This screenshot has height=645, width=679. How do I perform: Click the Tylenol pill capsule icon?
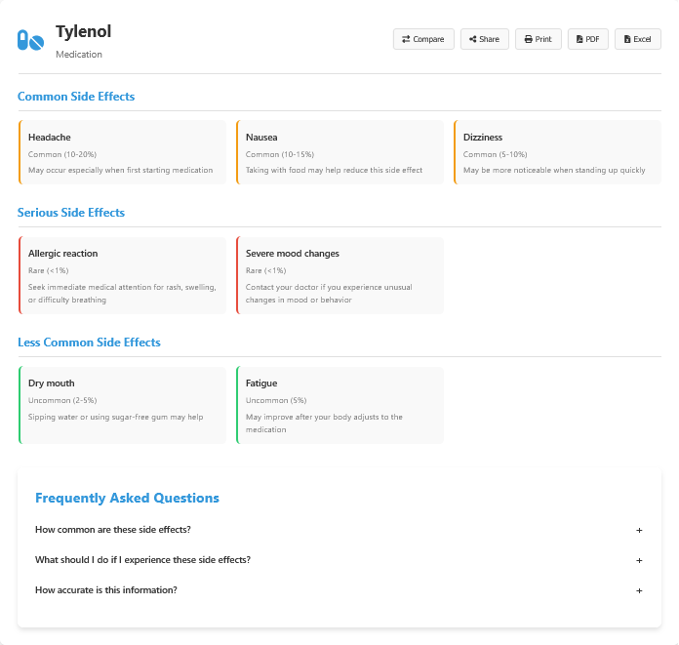coord(30,41)
